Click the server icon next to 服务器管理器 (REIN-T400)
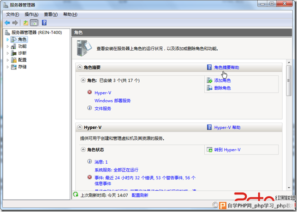 [x=7, y=33]
